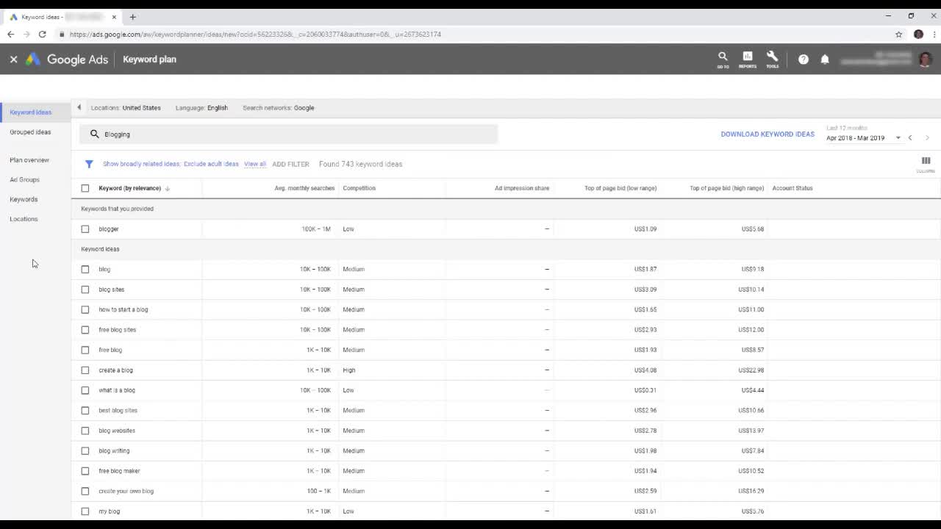The image size is (941, 529).
Task: Check the 'what is a blog' checkbox
Action: (x=85, y=391)
